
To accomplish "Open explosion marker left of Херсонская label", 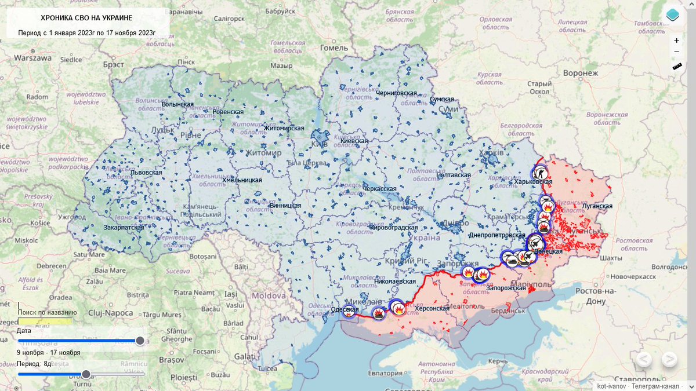I will (x=398, y=309).
